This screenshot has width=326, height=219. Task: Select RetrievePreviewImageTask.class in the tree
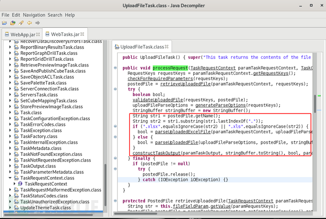(x=54, y=65)
